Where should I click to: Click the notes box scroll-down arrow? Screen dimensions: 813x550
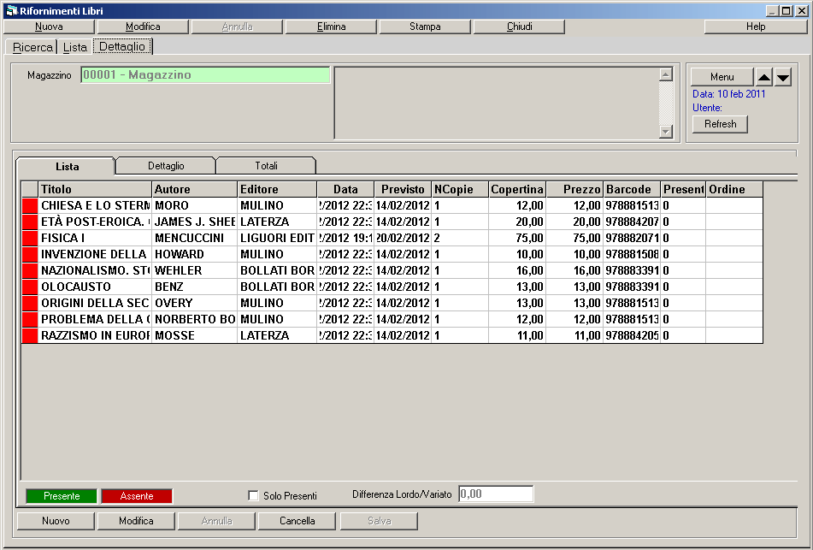[666, 132]
